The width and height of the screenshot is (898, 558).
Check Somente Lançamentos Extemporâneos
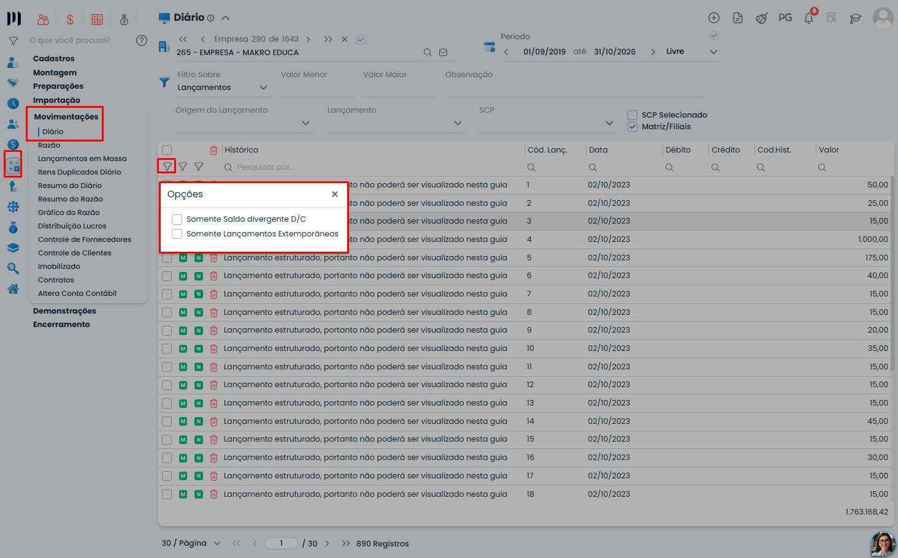[x=177, y=234]
